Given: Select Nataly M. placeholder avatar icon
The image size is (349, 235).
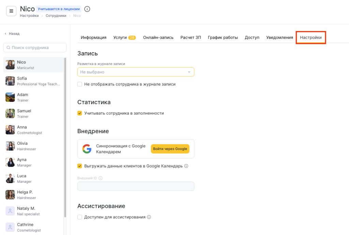Looking at the screenshot, I should [x=10, y=211].
